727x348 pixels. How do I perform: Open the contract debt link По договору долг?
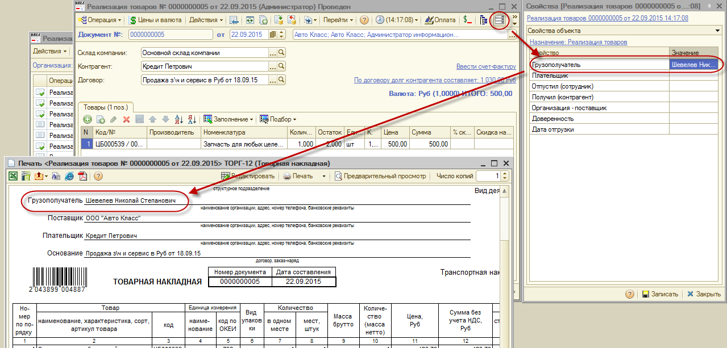click(x=435, y=80)
